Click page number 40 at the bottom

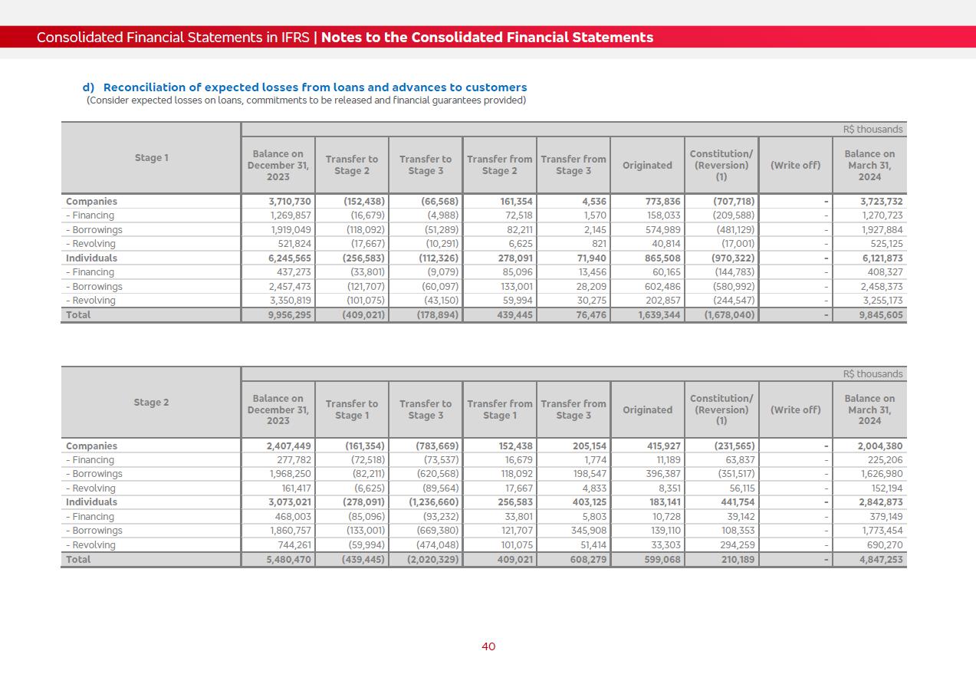click(x=488, y=646)
